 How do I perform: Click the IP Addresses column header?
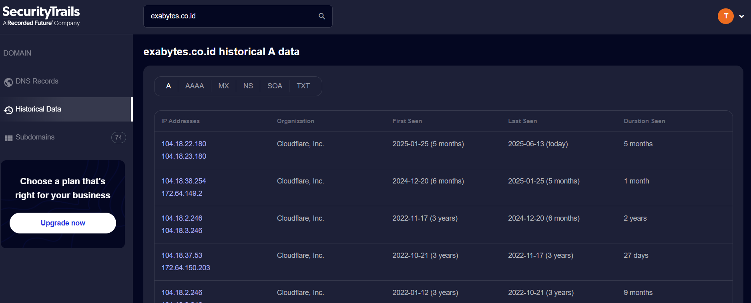click(180, 121)
